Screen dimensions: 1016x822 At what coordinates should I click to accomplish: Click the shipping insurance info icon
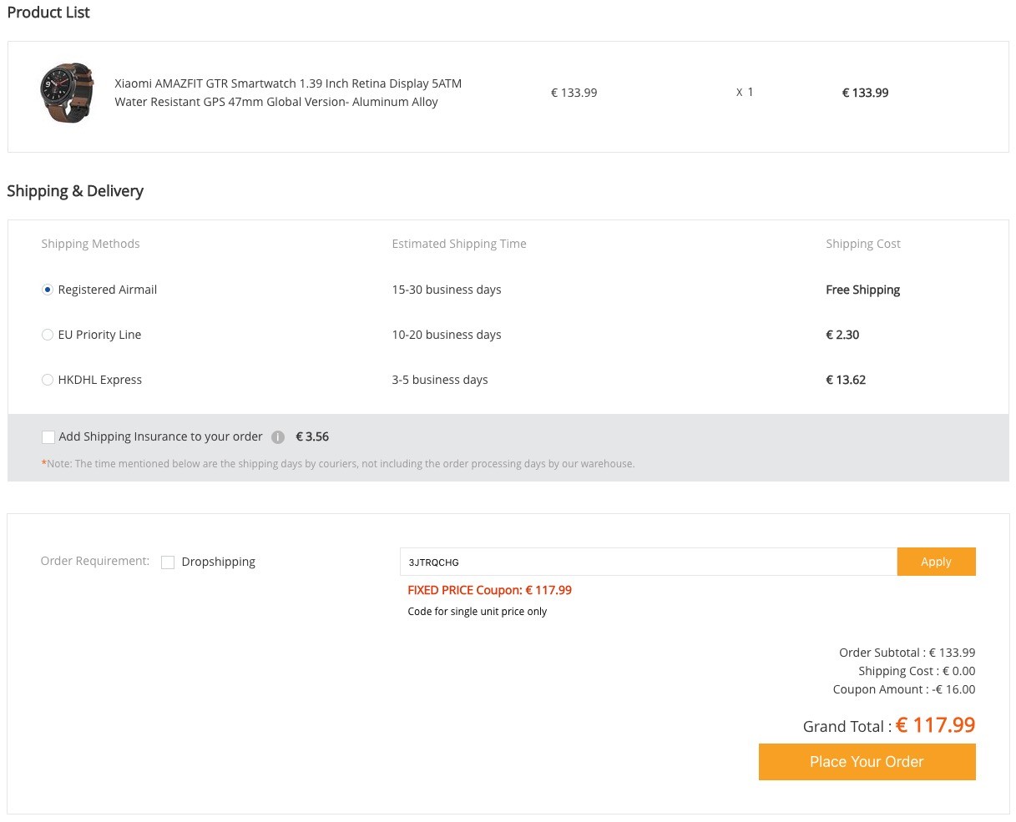(x=278, y=437)
